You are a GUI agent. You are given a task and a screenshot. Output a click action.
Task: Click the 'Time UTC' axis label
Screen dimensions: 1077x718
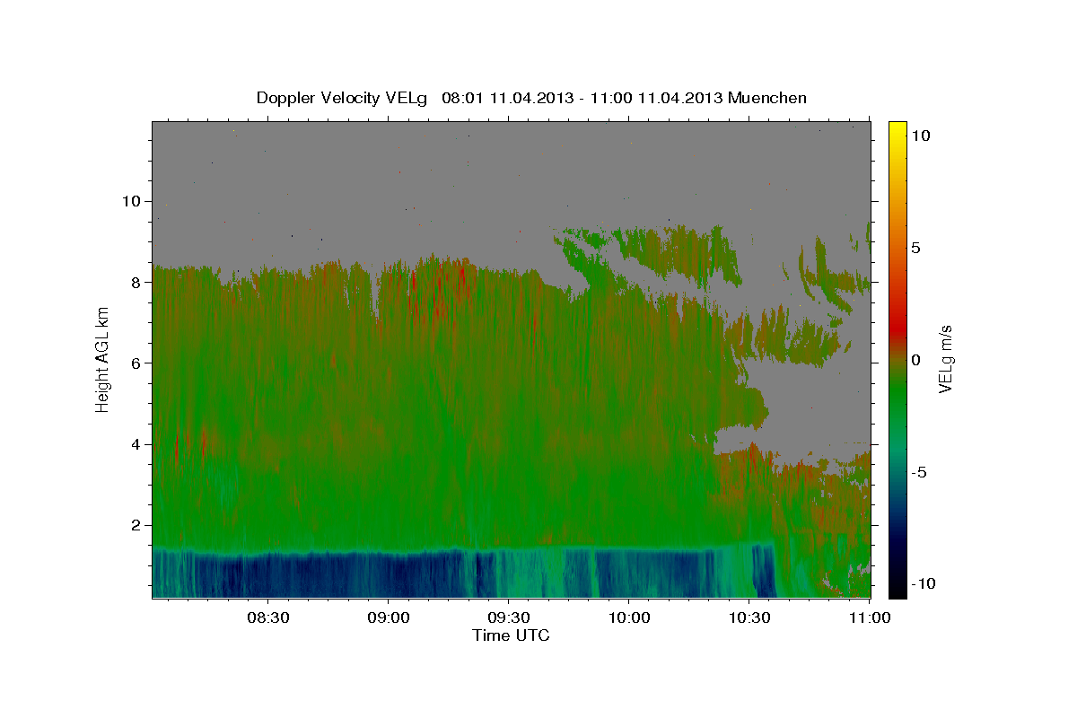coord(511,635)
